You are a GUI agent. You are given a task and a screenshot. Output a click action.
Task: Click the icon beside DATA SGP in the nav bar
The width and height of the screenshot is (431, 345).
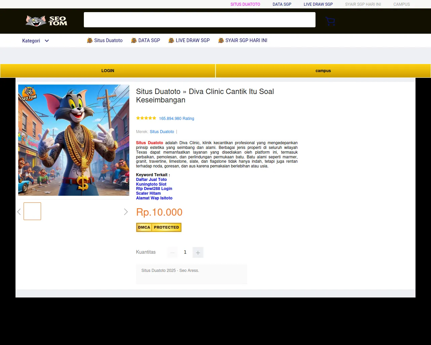(134, 40)
